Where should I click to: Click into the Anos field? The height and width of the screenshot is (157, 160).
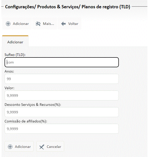(x=62, y=79)
